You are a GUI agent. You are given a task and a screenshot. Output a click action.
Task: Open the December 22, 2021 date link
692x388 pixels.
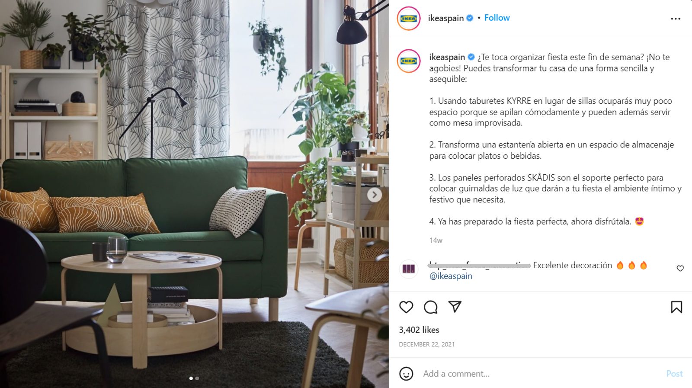[427, 344]
